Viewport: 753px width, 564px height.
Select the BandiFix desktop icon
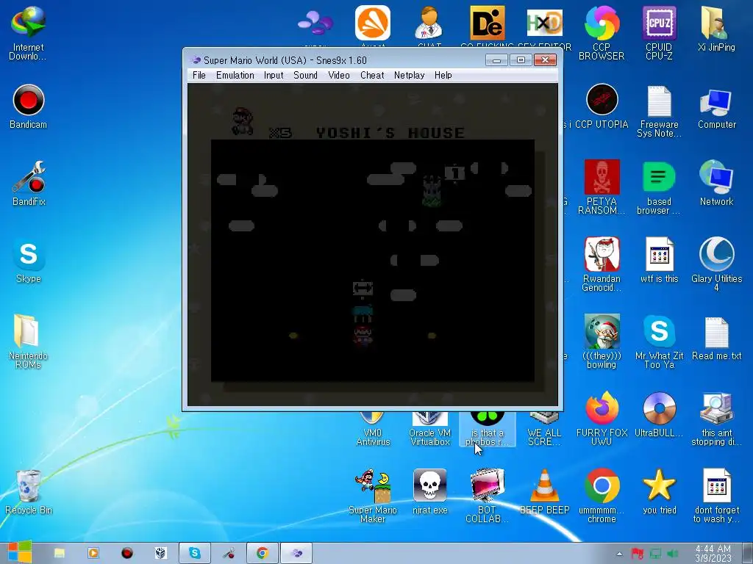pos(29,183)
